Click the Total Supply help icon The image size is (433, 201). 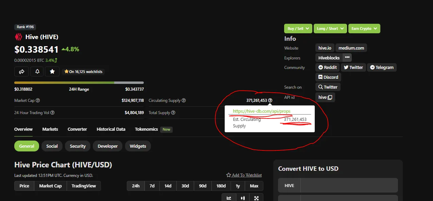click(x=173, y=113)
